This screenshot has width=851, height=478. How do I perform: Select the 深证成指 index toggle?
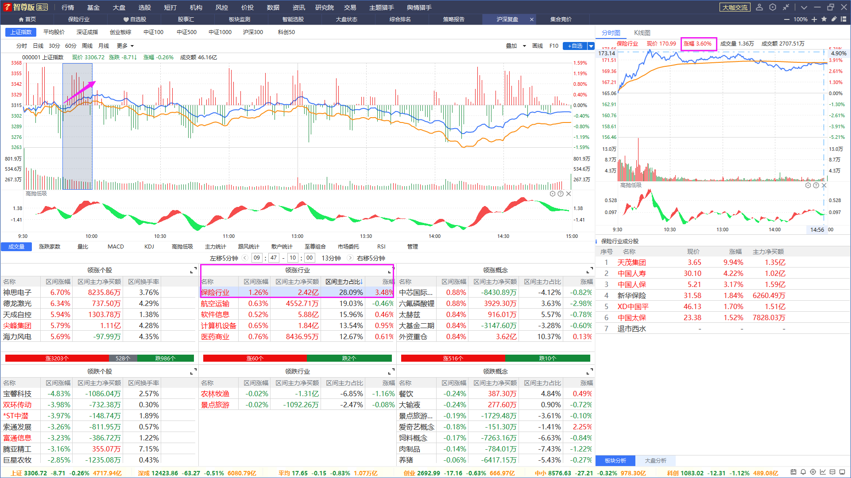point(87,32)
